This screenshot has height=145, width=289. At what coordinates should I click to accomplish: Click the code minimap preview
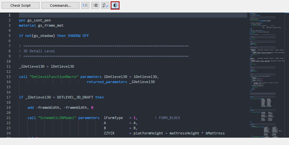(267, 75)
